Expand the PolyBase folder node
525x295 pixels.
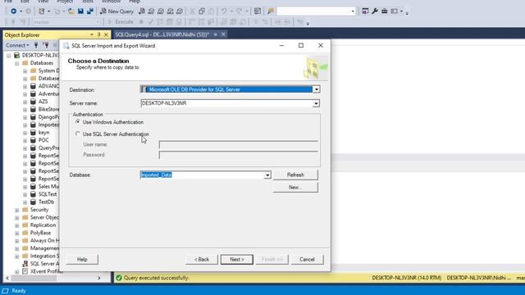[x=17, y=233]
